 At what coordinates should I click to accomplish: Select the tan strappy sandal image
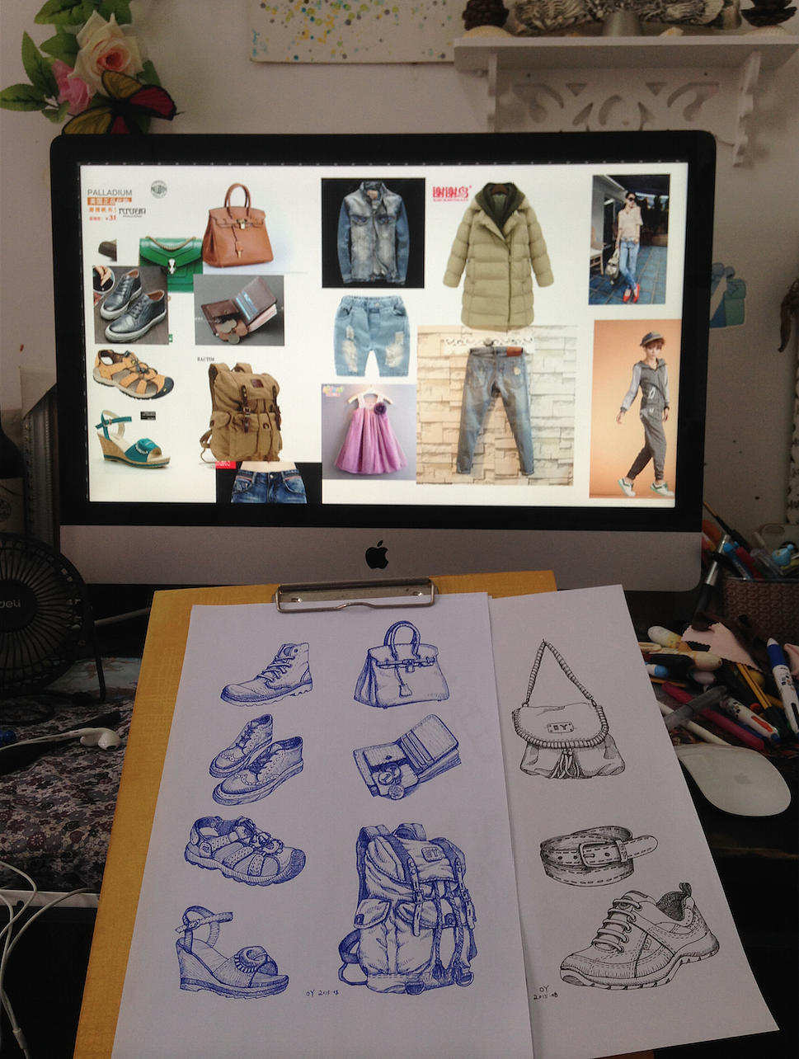tap(132, 375)
